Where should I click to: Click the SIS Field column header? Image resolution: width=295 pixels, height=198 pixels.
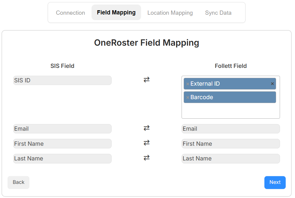62,66
